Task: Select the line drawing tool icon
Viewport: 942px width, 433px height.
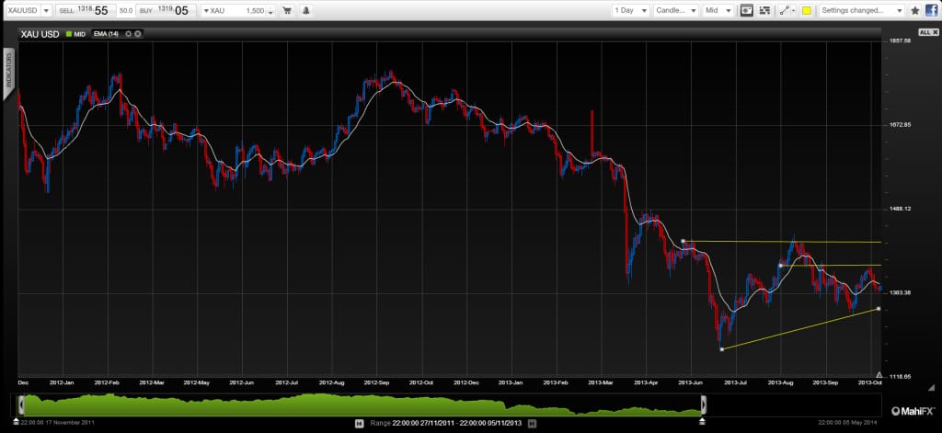Action: 783,10
